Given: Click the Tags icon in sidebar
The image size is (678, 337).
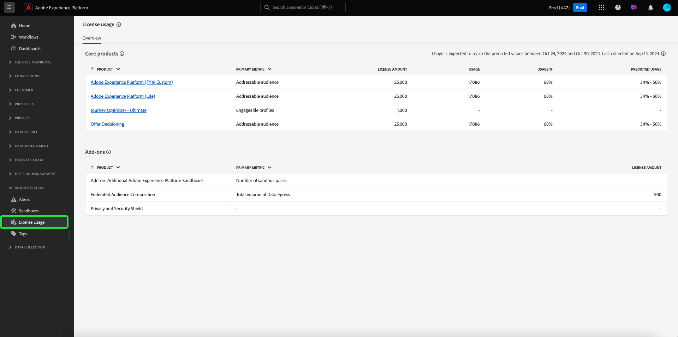Looking at the screenshot, I should [14, 234].
